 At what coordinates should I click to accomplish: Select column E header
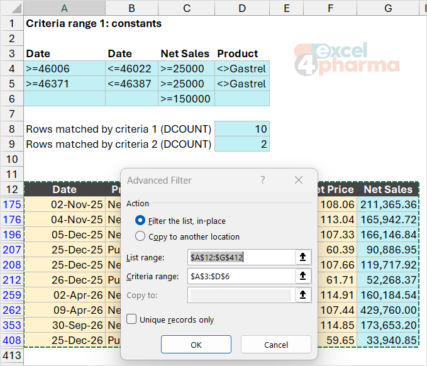click(x=287, y=8)
